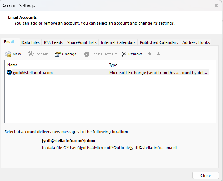This screenshot has height=181, width=223.
Task: Click the Set as Default checkmark icon
Action: click(x=86, y=54)
